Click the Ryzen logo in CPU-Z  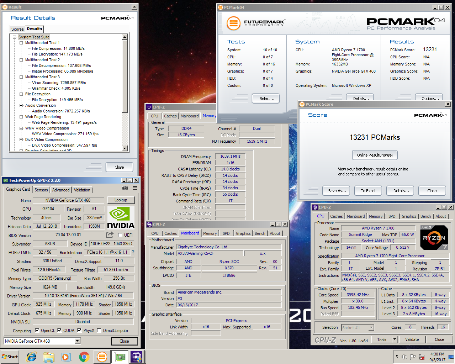tap(434, 238)
